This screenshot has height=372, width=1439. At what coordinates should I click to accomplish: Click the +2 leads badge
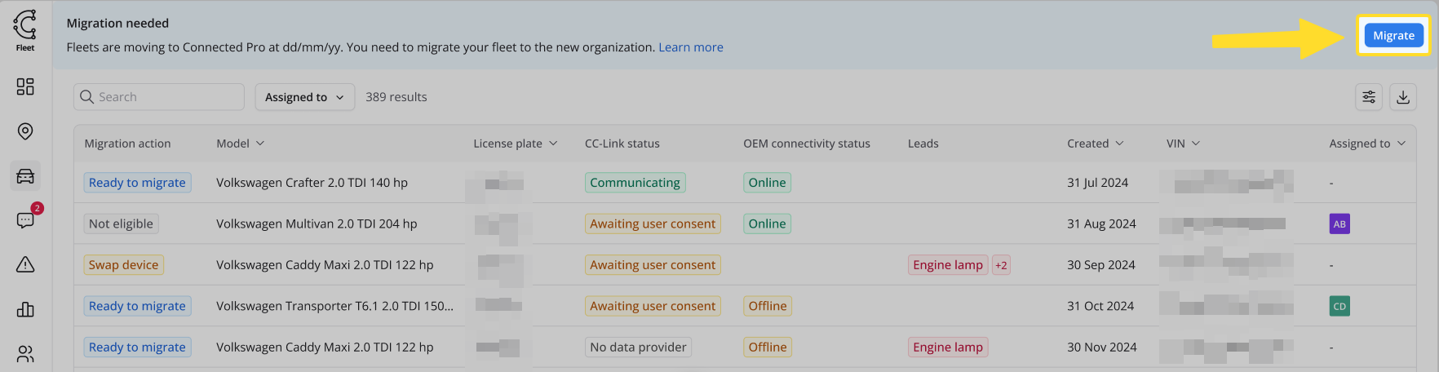point(1001,265)
